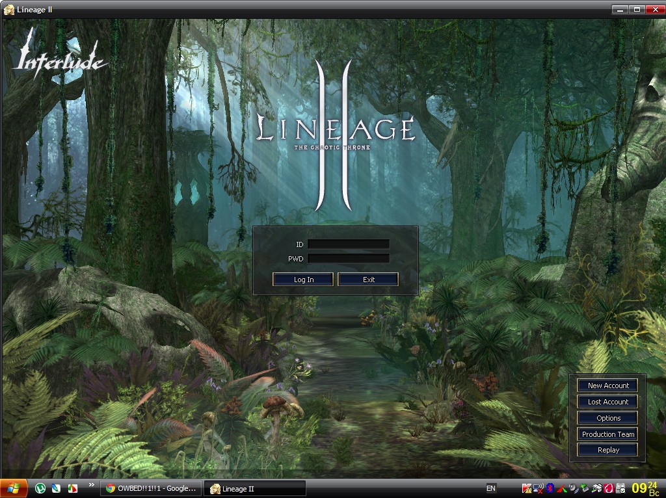Open the game Options
Viewport: 666px width, 498px height.
tap(608, 418)
